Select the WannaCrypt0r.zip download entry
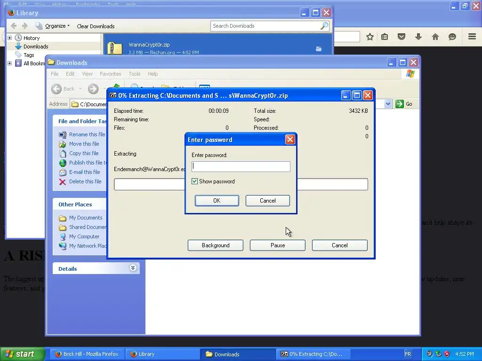 point(217,45)
